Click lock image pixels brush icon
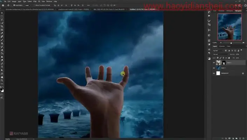Screen dimensions: 247x140 click(x=220, y=58)
